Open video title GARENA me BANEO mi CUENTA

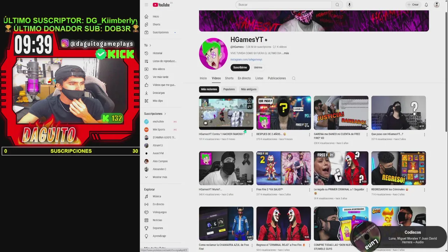click(x=337, y=136)
